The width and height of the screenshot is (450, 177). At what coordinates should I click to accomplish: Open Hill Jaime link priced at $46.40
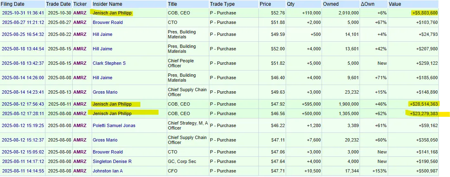[102, 78]
